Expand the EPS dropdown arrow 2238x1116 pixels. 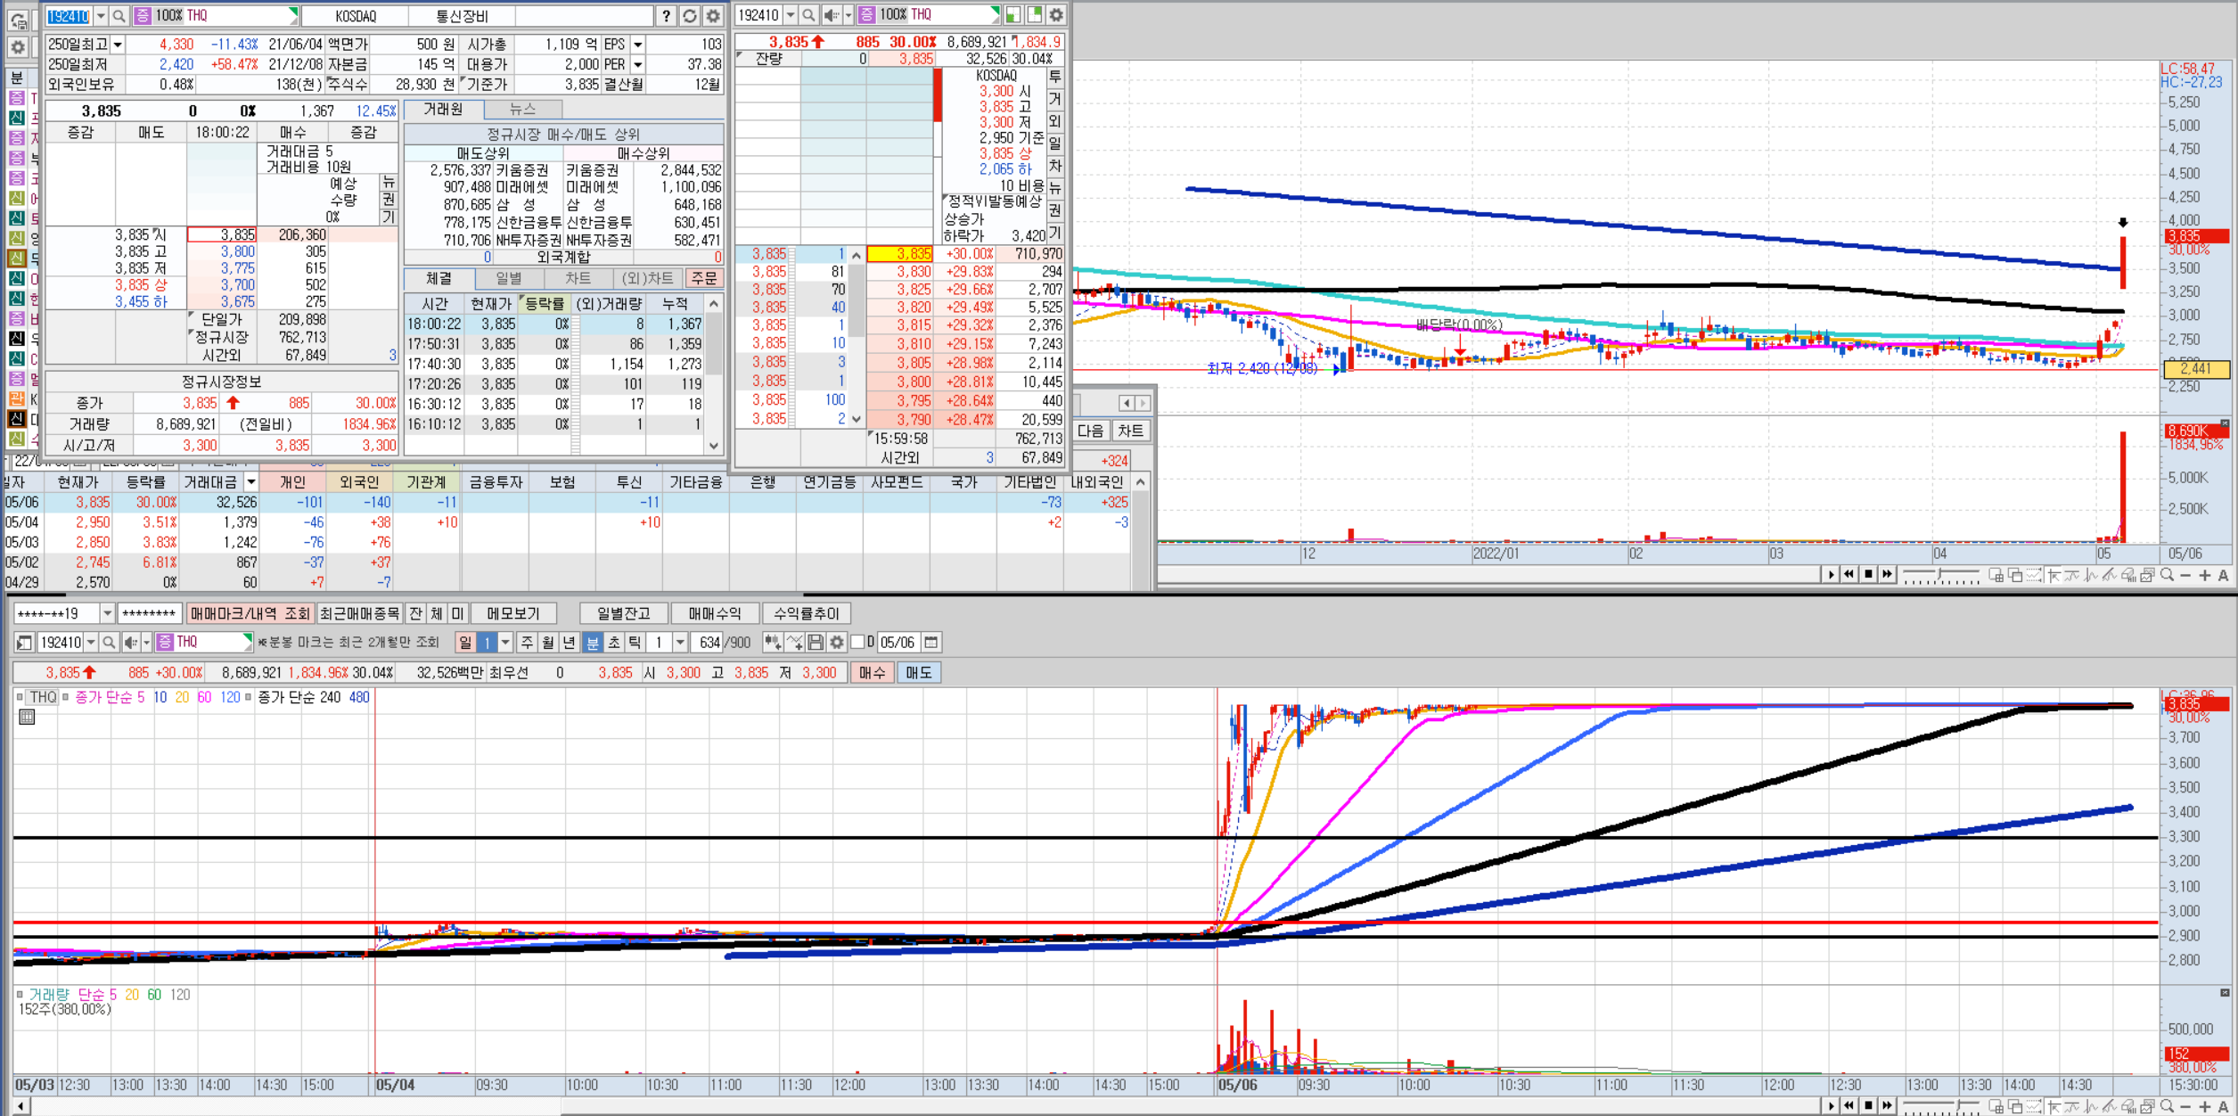pyautogui.click(x=637, y=45)
